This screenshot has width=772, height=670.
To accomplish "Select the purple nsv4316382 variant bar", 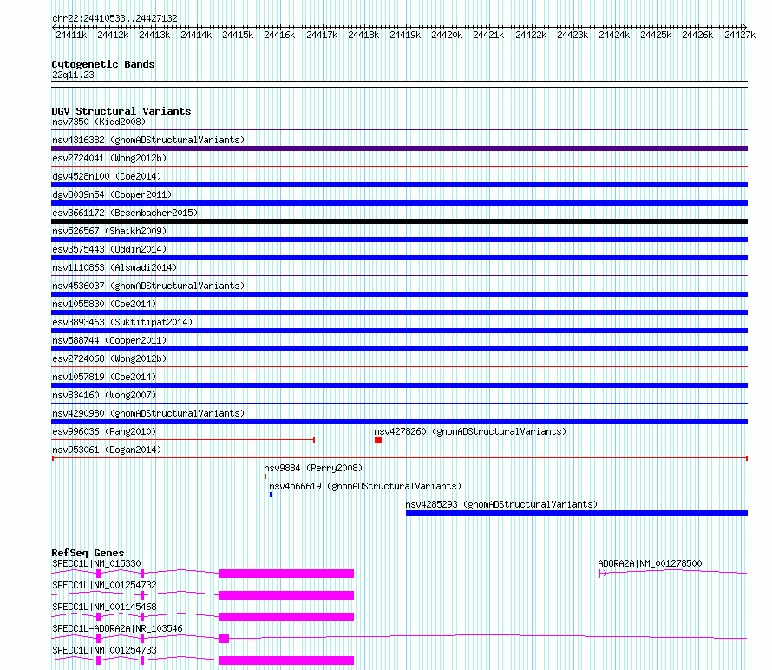I will tap(399, 148).
